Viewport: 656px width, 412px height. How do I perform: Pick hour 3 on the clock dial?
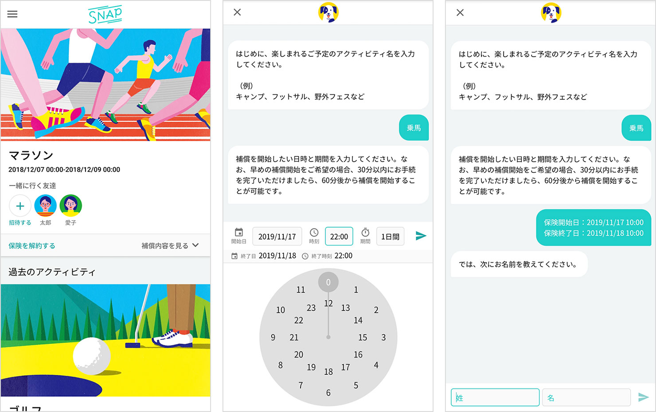(x=383, y=338)
